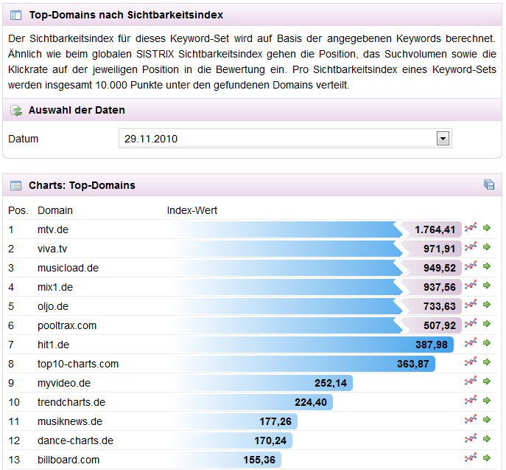The image size is (506, 470).
Task: Click green arrow icon for dance-charts.de
Action: (487, 439)
